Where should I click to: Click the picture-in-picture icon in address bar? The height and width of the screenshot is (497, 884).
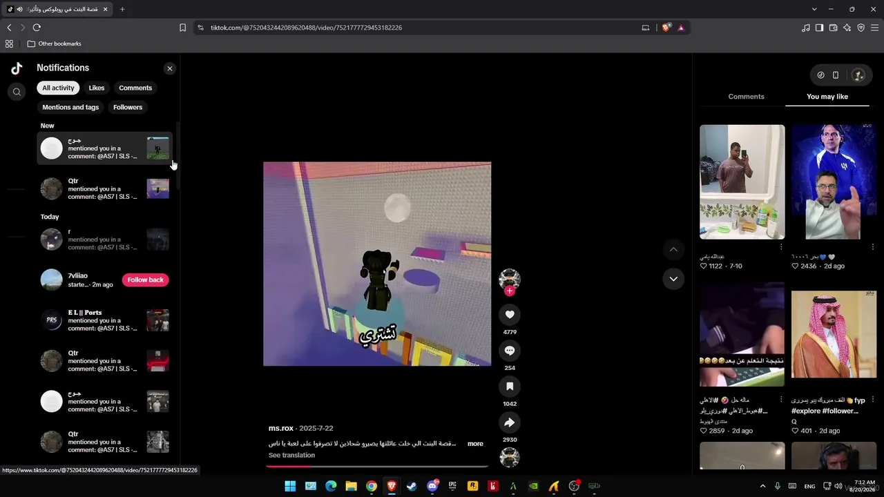[646, 28]
